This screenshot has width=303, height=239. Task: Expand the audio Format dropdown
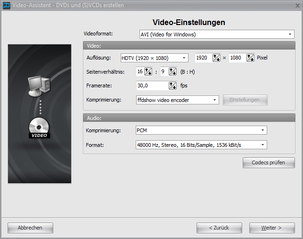(262, 145)
